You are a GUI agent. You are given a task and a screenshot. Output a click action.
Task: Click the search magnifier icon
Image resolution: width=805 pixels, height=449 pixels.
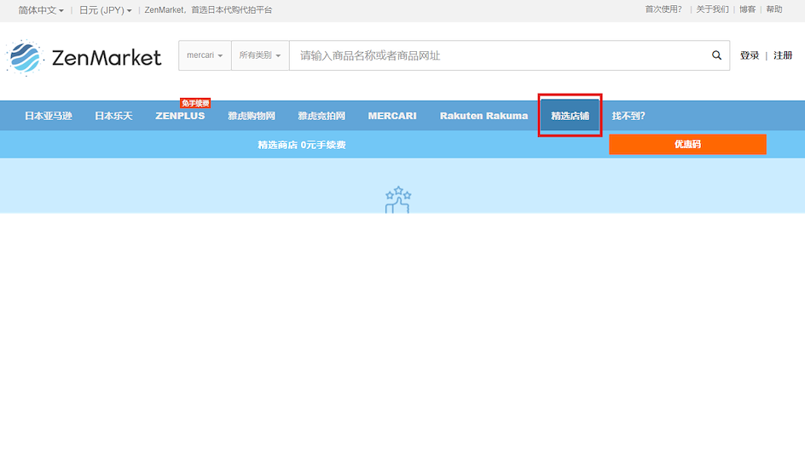[716, 55]
